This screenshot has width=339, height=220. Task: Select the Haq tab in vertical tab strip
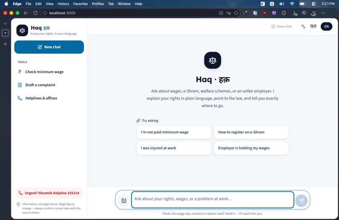point(5,33)
